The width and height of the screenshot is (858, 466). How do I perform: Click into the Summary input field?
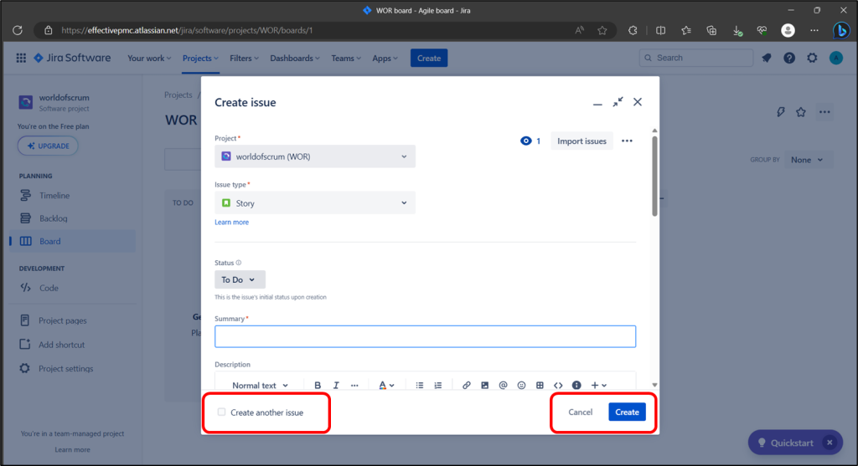[x=425, y=336]
